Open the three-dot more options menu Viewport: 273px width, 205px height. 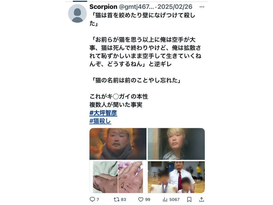click(x=202, y=7)
